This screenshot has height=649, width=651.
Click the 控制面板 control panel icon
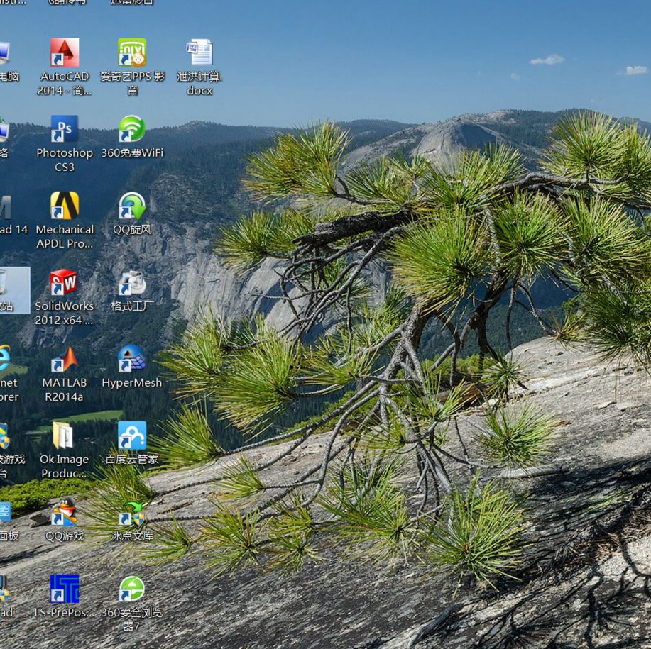click(x=5, y=512)
